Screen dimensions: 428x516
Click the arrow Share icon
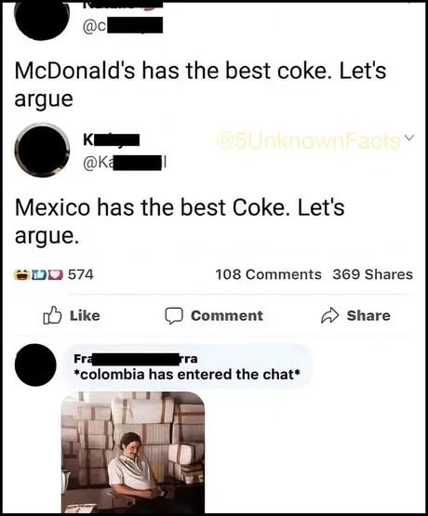point(329,315)
